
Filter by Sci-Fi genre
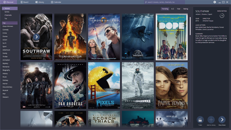coord(4,43)
